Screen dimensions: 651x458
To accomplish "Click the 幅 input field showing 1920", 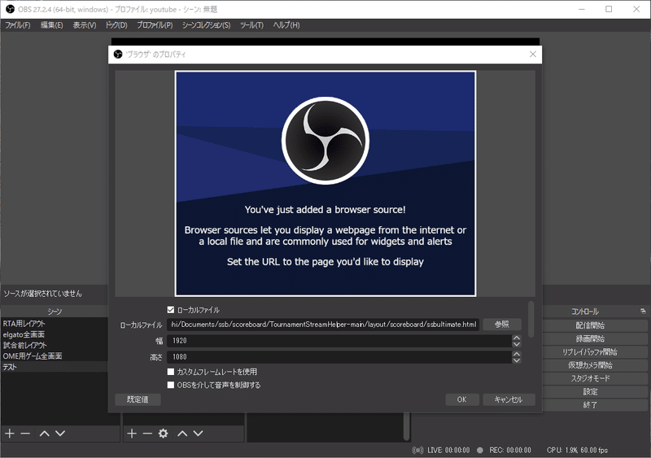I will (x=339, y=341).
